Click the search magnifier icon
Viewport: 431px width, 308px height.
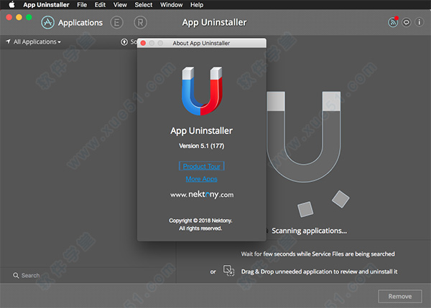coord(16,275)
